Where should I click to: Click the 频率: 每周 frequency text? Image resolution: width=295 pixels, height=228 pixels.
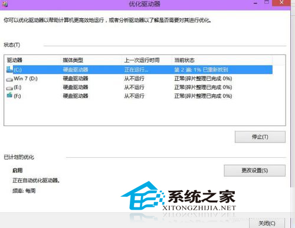[24, 191]
